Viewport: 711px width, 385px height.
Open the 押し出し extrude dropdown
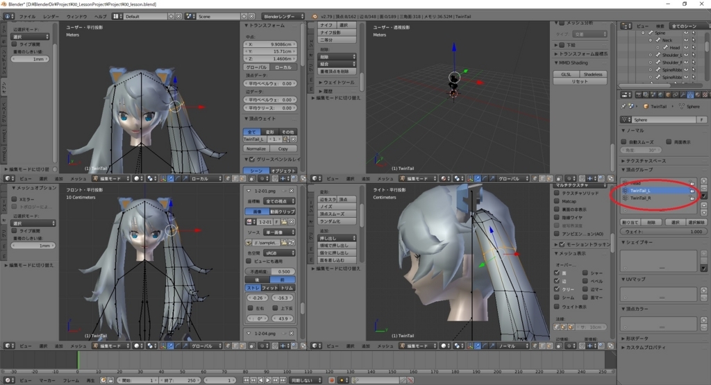coord(337,238)
